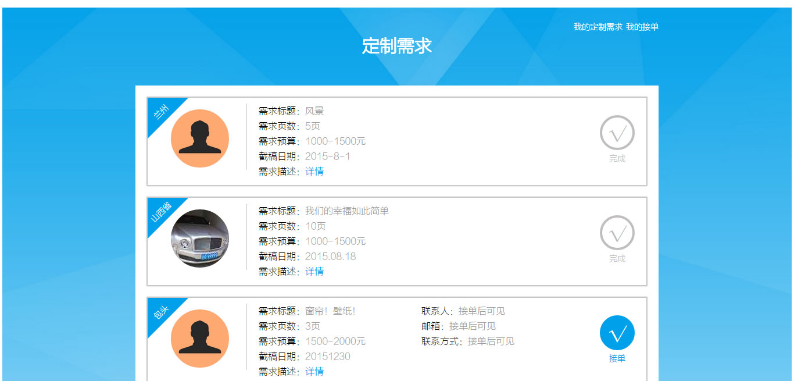
Task: Click the request title 我们的幸福如此简单
Action: 346,211
